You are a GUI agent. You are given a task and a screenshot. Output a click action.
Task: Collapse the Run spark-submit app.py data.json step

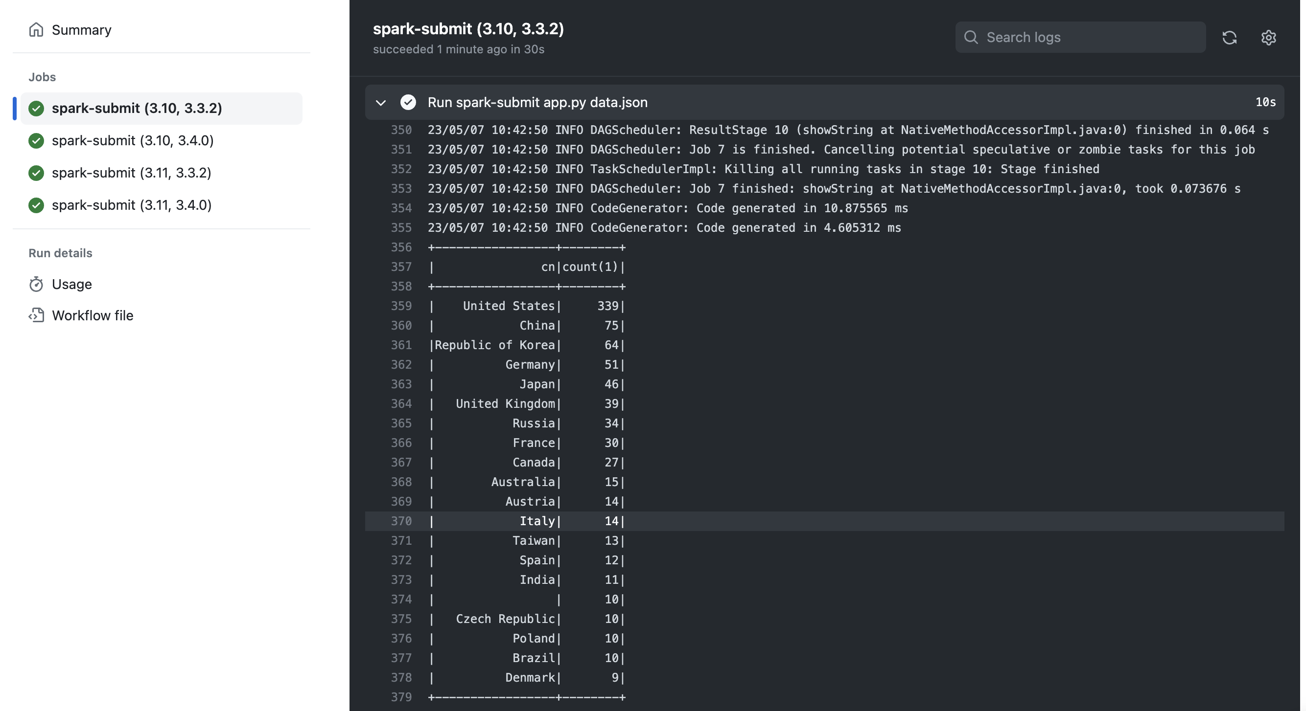pos(380,102)
